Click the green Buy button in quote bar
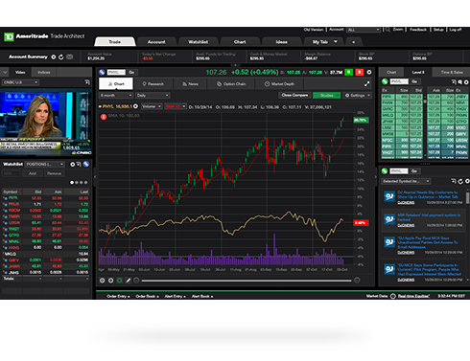470x361 pixels. [x=349, y=73]
